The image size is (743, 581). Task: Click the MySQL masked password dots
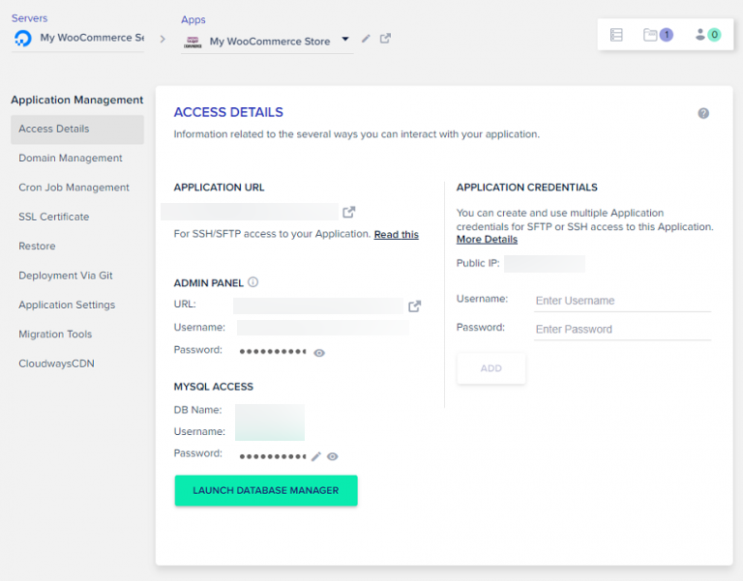(273, 456)
